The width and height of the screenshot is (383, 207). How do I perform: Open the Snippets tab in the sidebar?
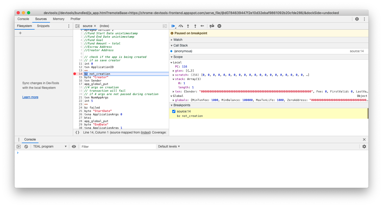pos(43,26)
